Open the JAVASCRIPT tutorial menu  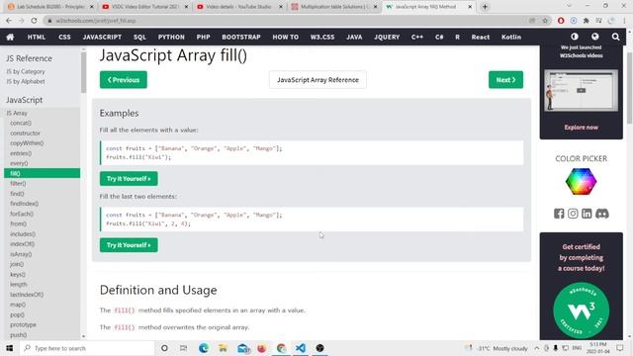point(102,37)
